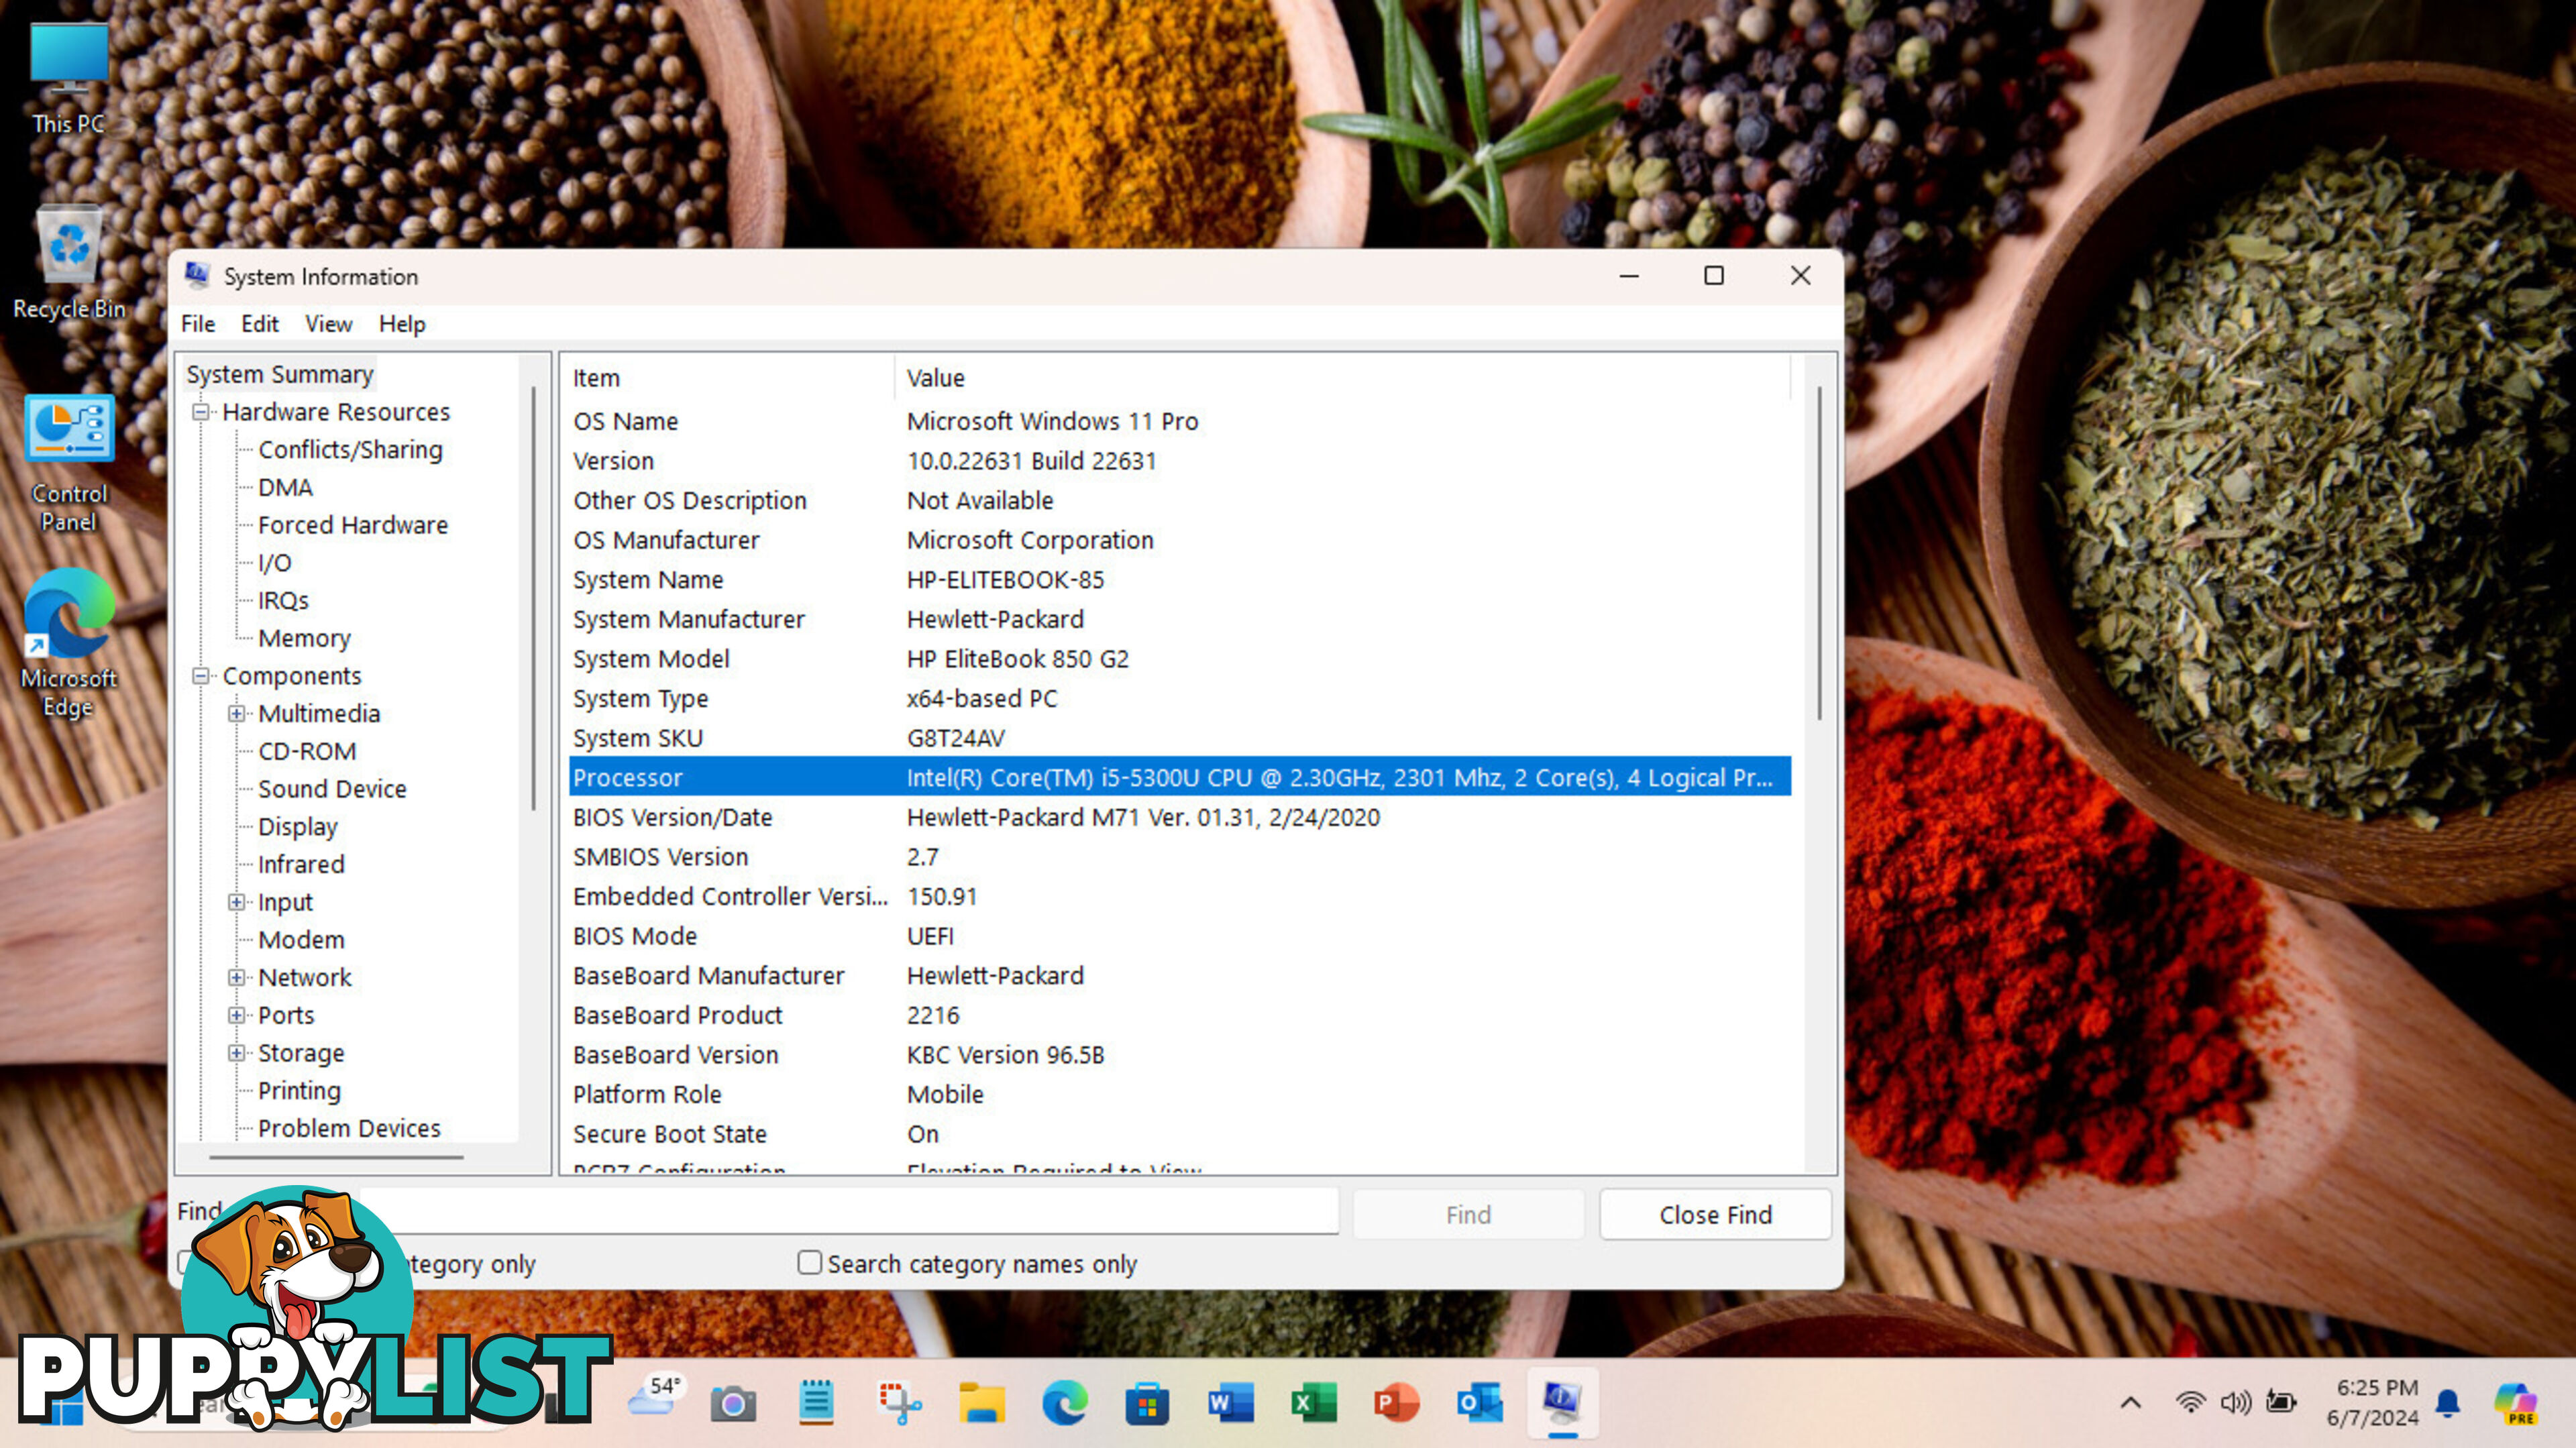Select the View menu
Image resolution: width=2576 pixels, height=1448 pixels.
coord(327,323)
